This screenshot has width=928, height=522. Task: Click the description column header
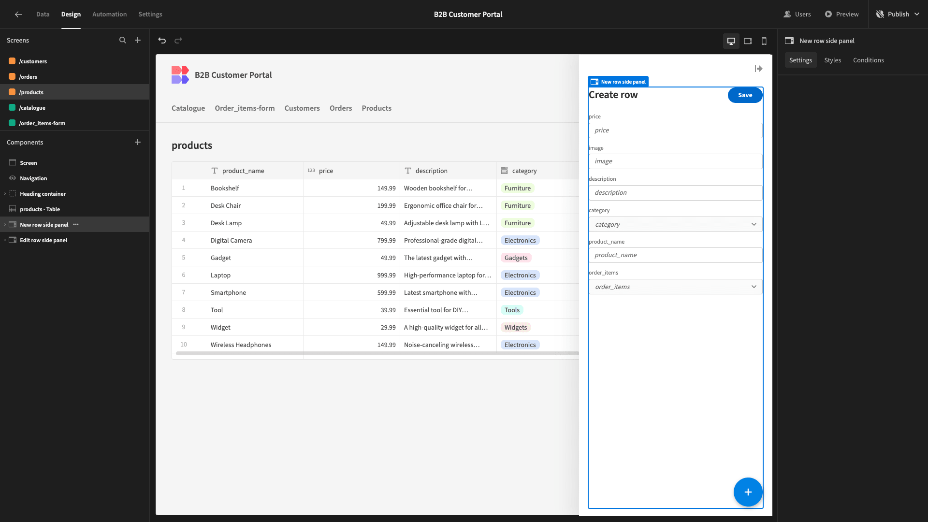tap(448, 171)
